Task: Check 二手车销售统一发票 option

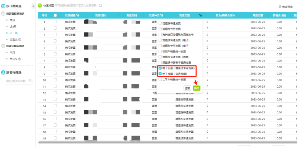Action: tap(160, 79)
